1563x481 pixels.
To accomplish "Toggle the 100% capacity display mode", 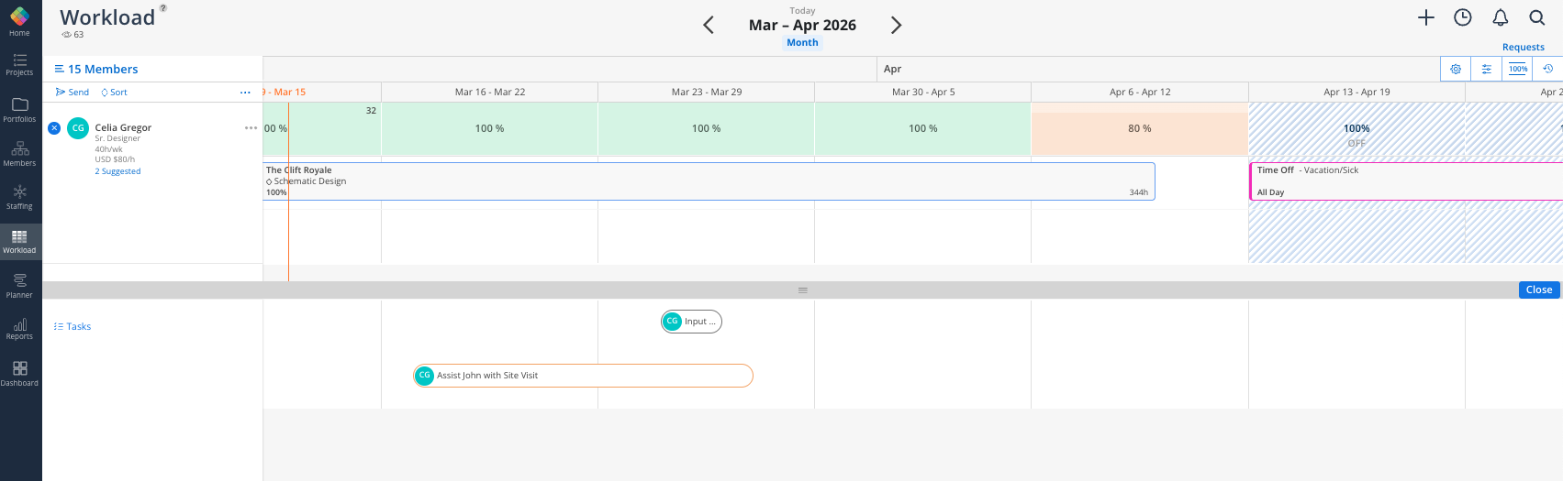I will point(1518,69).
